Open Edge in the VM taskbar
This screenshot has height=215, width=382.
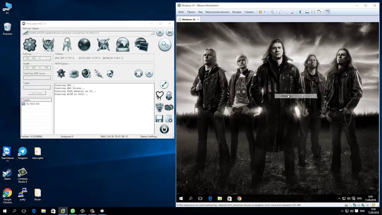[x=210, y=198]
